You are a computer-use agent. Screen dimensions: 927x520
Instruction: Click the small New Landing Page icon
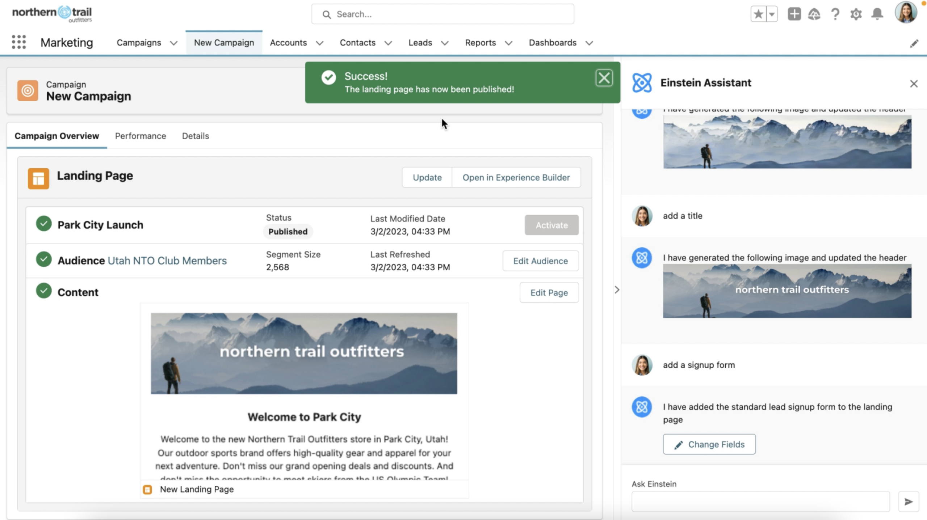pos(147,490)
